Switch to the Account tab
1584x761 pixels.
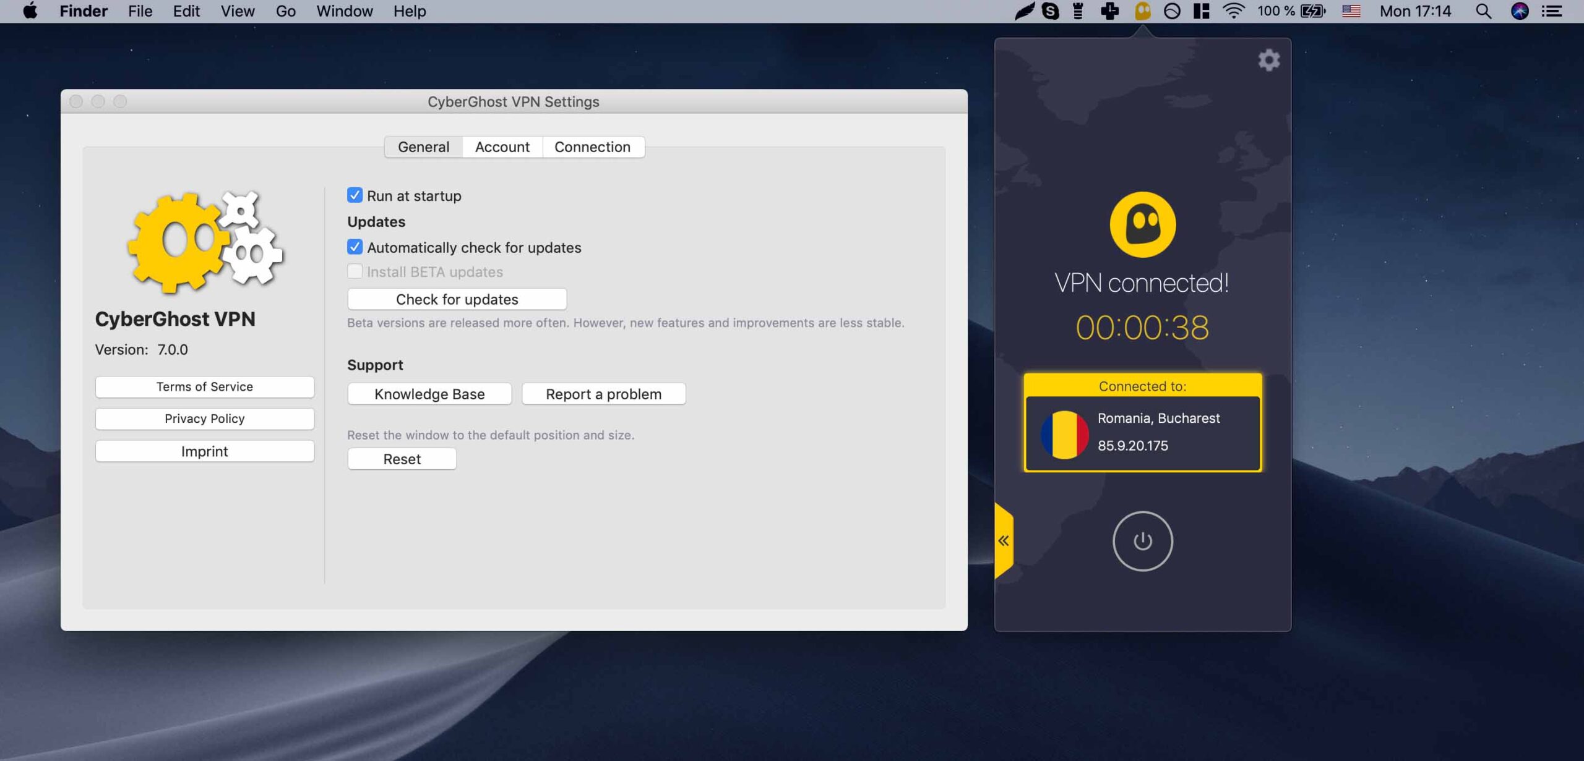[x=502, y=147]
